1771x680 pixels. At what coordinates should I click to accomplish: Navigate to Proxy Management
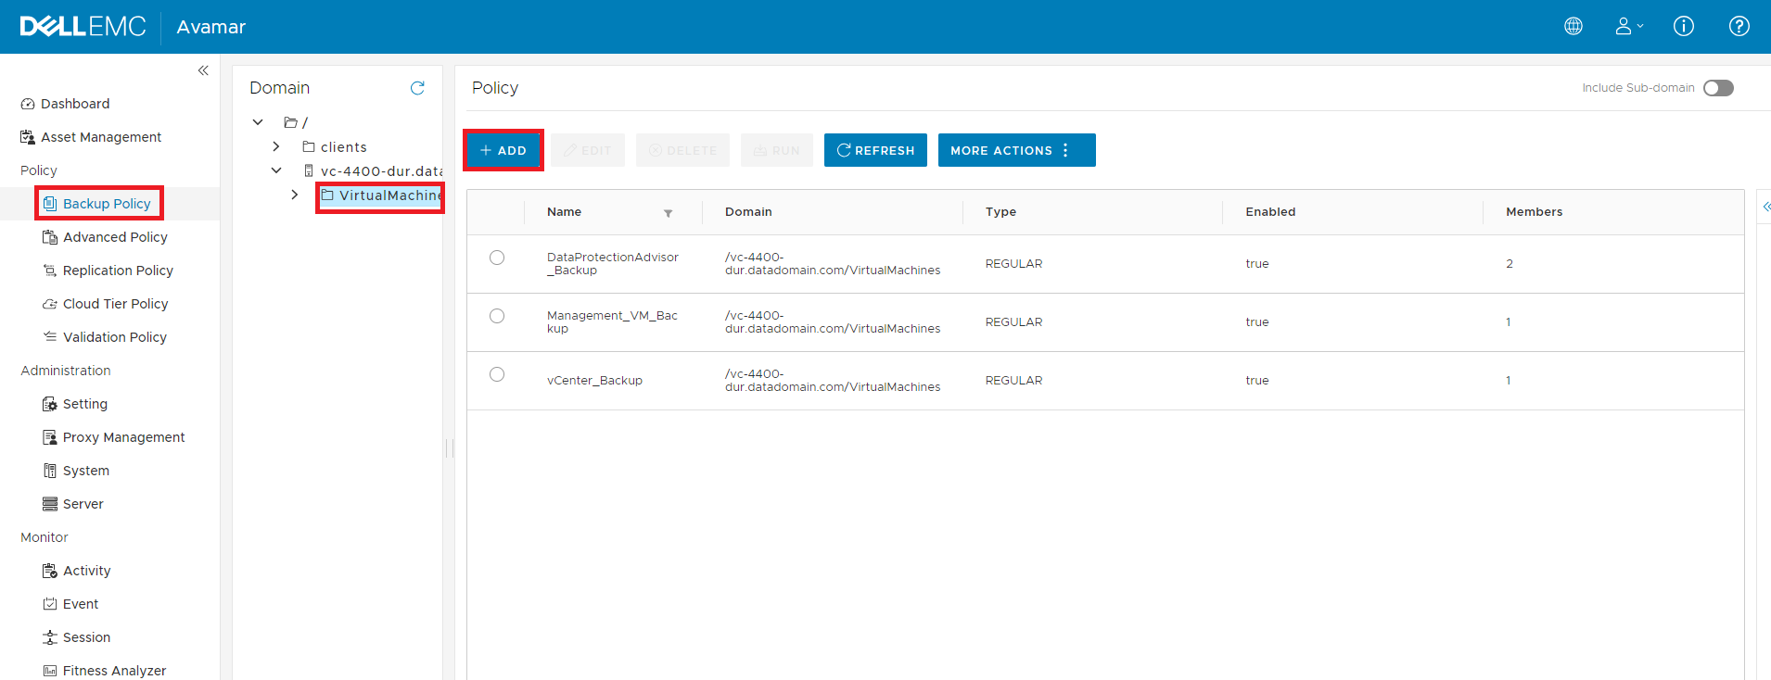pos(123,437)
